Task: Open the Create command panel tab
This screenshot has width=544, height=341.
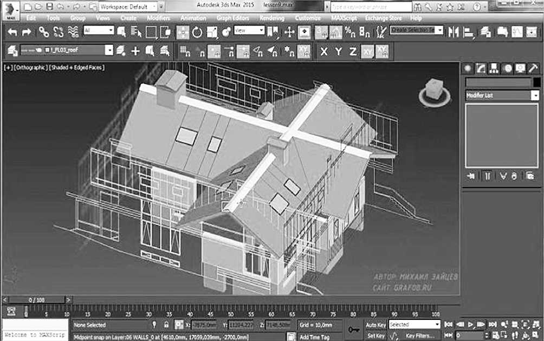Action: point(468,68)
